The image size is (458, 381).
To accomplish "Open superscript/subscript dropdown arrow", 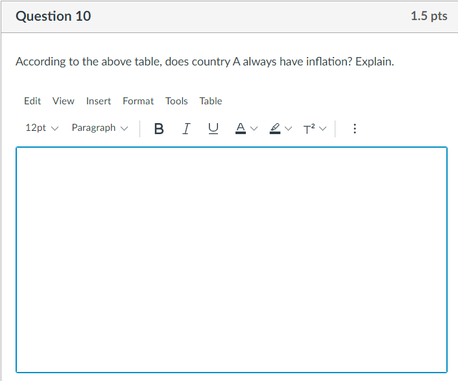I will tap(323, 128).
